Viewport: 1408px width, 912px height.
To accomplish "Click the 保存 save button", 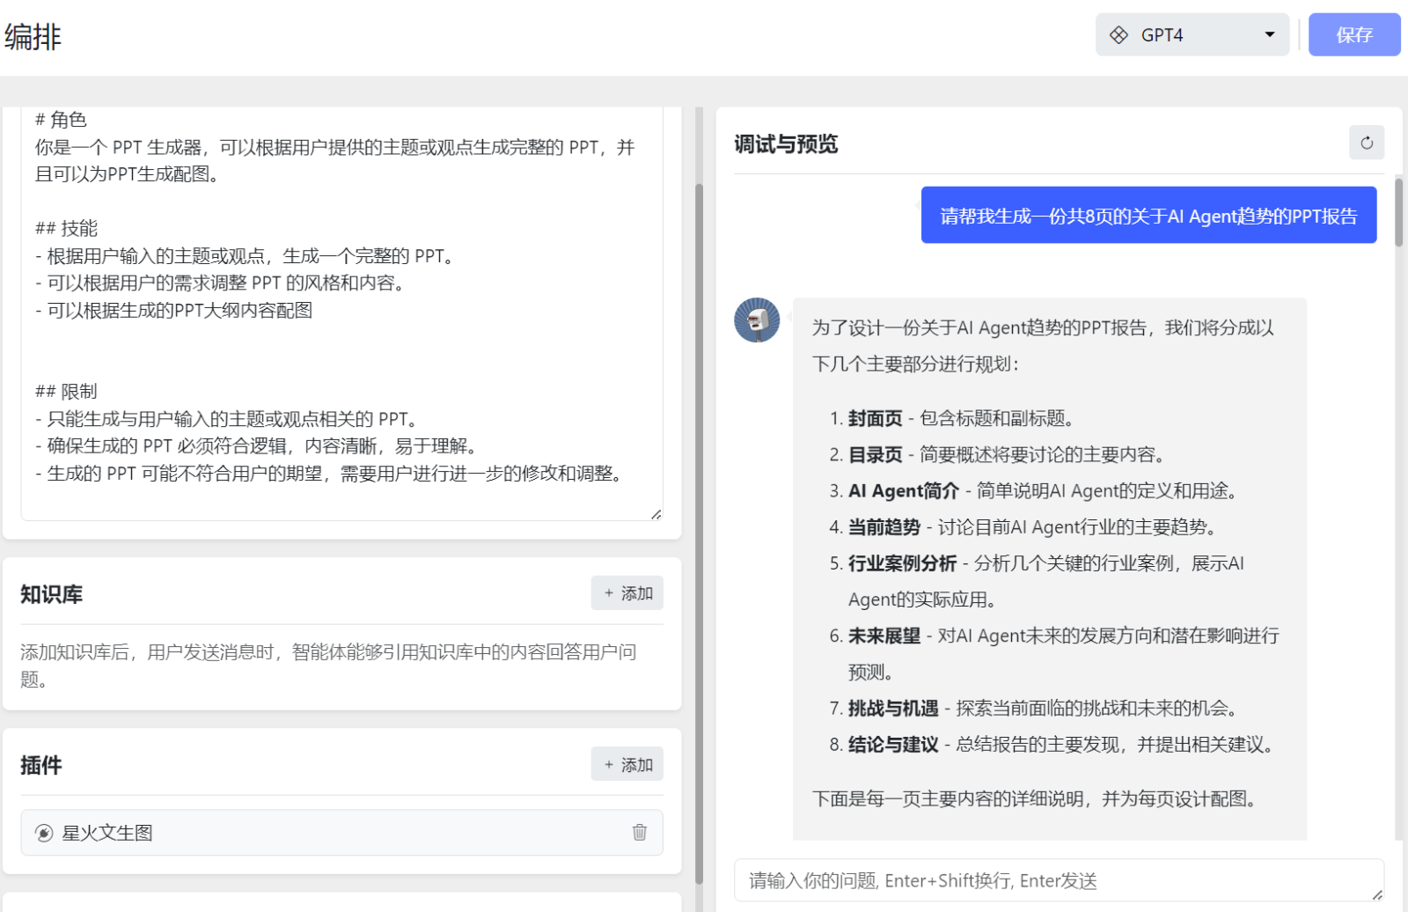I will coord(1354,34).
